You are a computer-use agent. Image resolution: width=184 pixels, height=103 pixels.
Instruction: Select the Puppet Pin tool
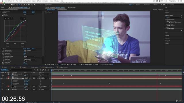(x=34, y=5)
